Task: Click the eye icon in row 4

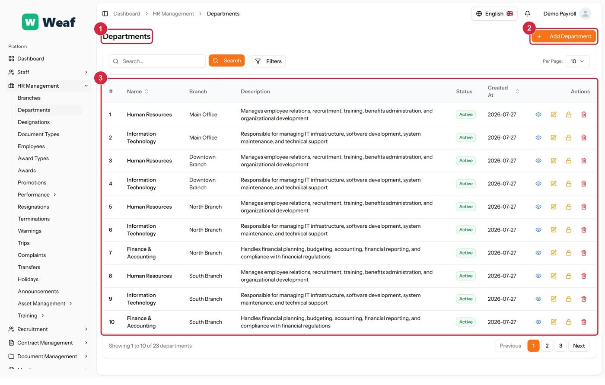Action: [x=538, y=184]
